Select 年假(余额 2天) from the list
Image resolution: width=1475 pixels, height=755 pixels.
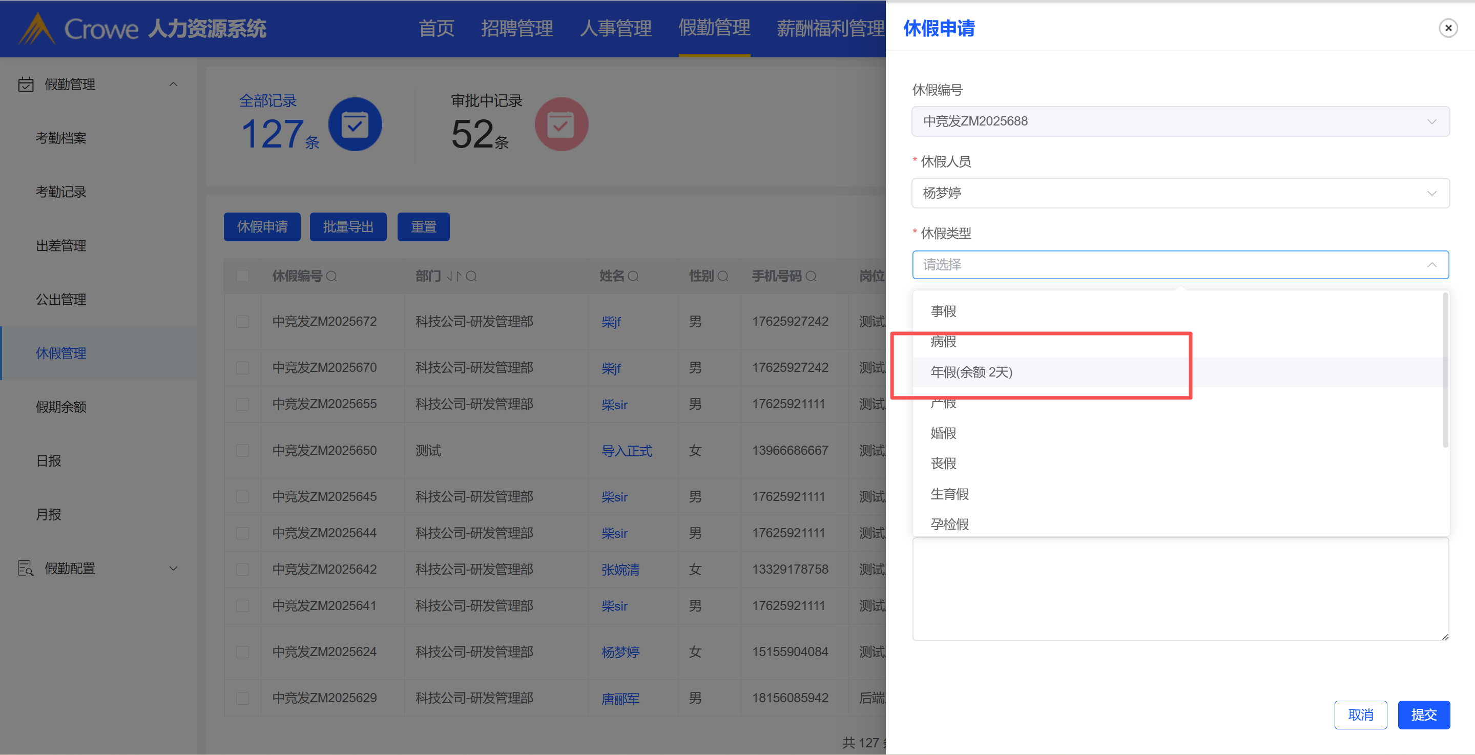pyautogui.click(x=972, y=373)
